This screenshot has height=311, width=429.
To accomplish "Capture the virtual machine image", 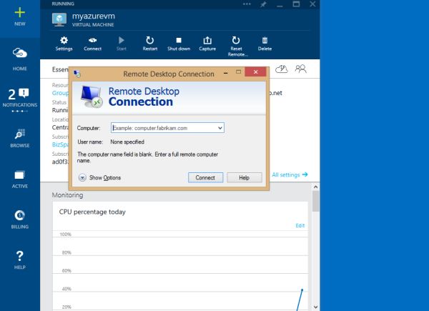I will coord(207,44).
